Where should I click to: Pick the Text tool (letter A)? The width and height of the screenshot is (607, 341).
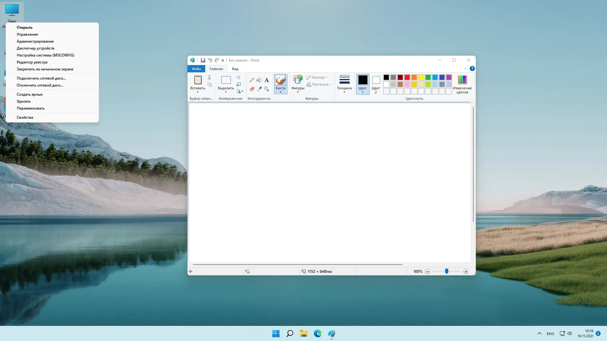coord(267,80)
